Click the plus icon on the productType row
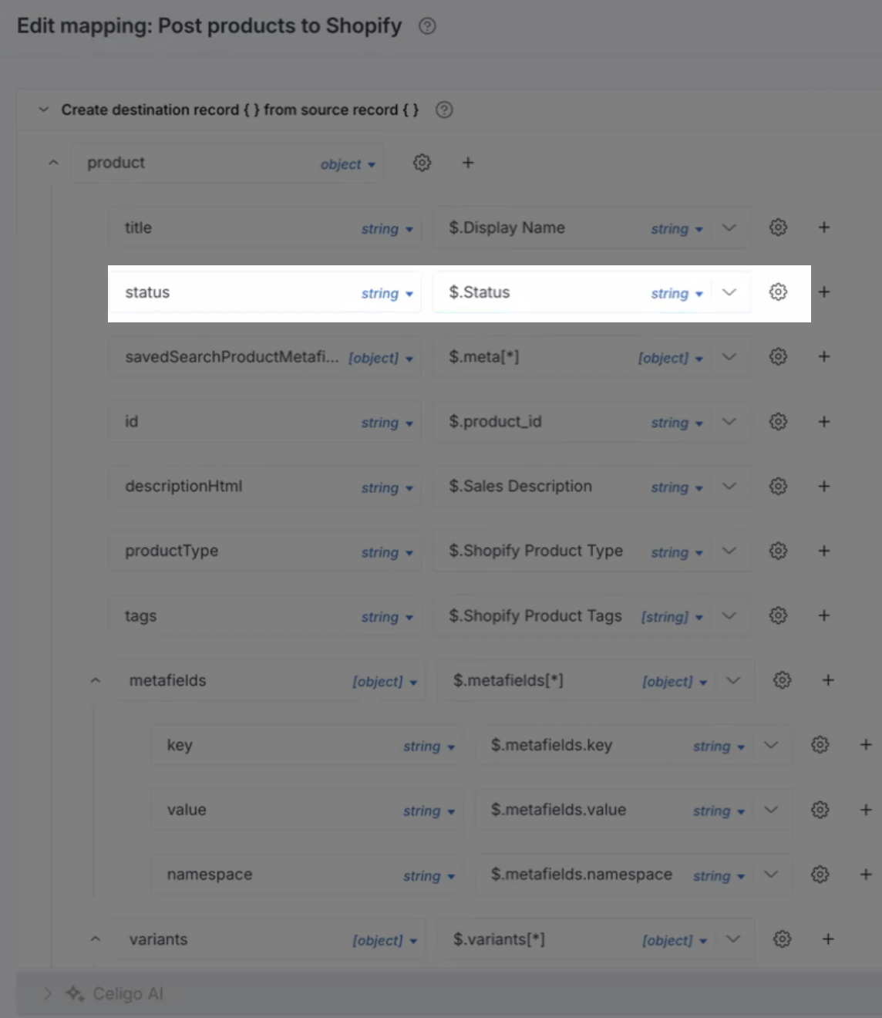882x1018 pixels. [x=824, y=551]
